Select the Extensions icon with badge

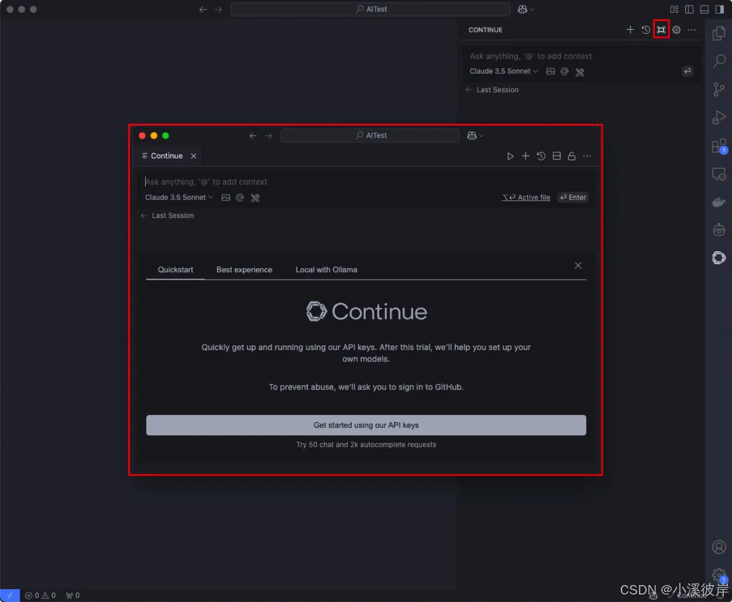[x=718, y=146]
